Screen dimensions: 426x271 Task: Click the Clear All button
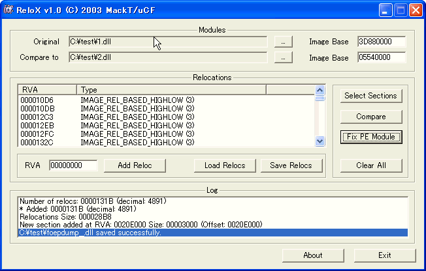point(371,165)
